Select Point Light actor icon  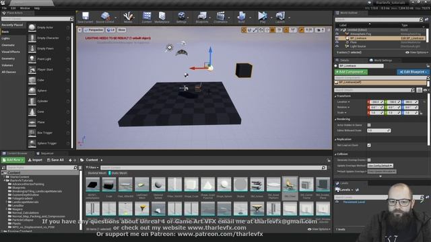pyautogui.click(x=32, y=59)
